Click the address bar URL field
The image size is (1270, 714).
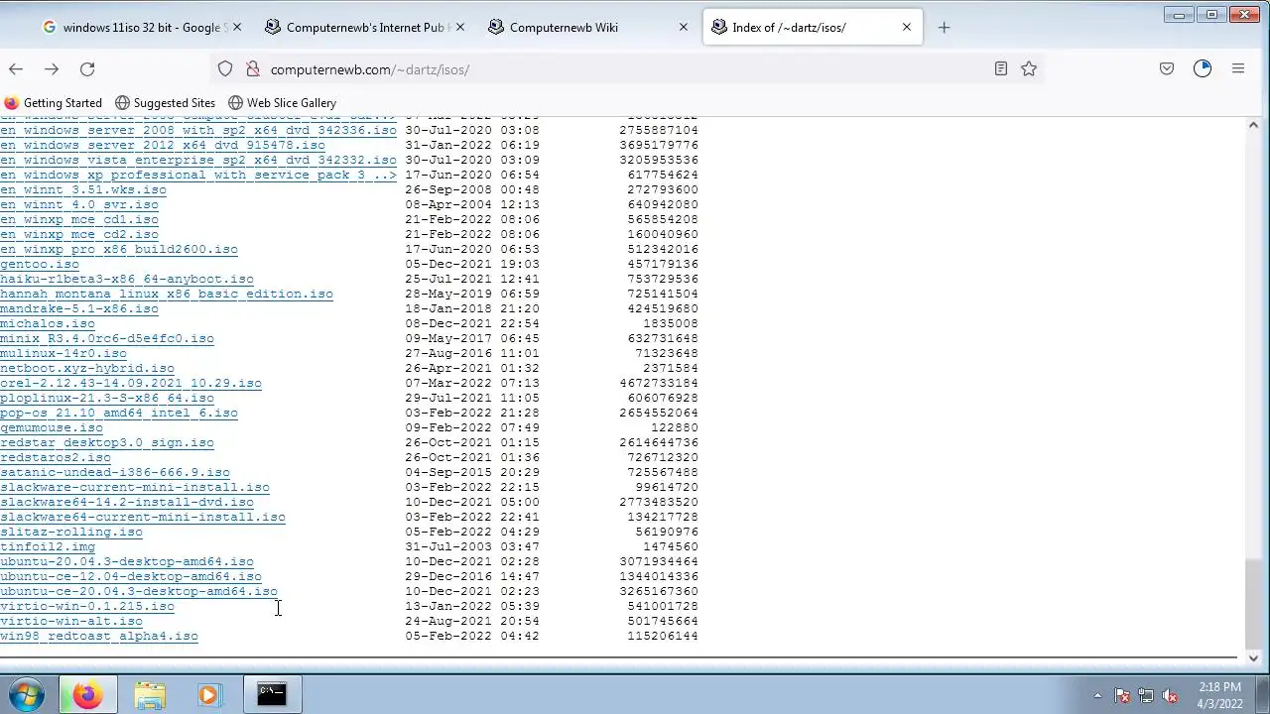point(625,69)
